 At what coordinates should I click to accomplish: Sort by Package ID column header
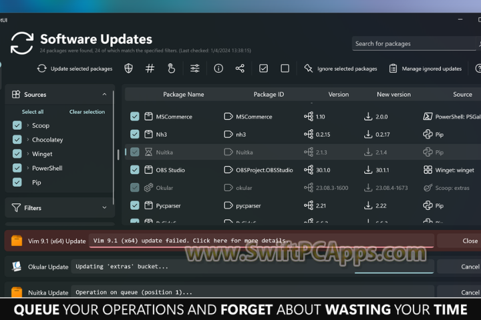pos(269,94)
